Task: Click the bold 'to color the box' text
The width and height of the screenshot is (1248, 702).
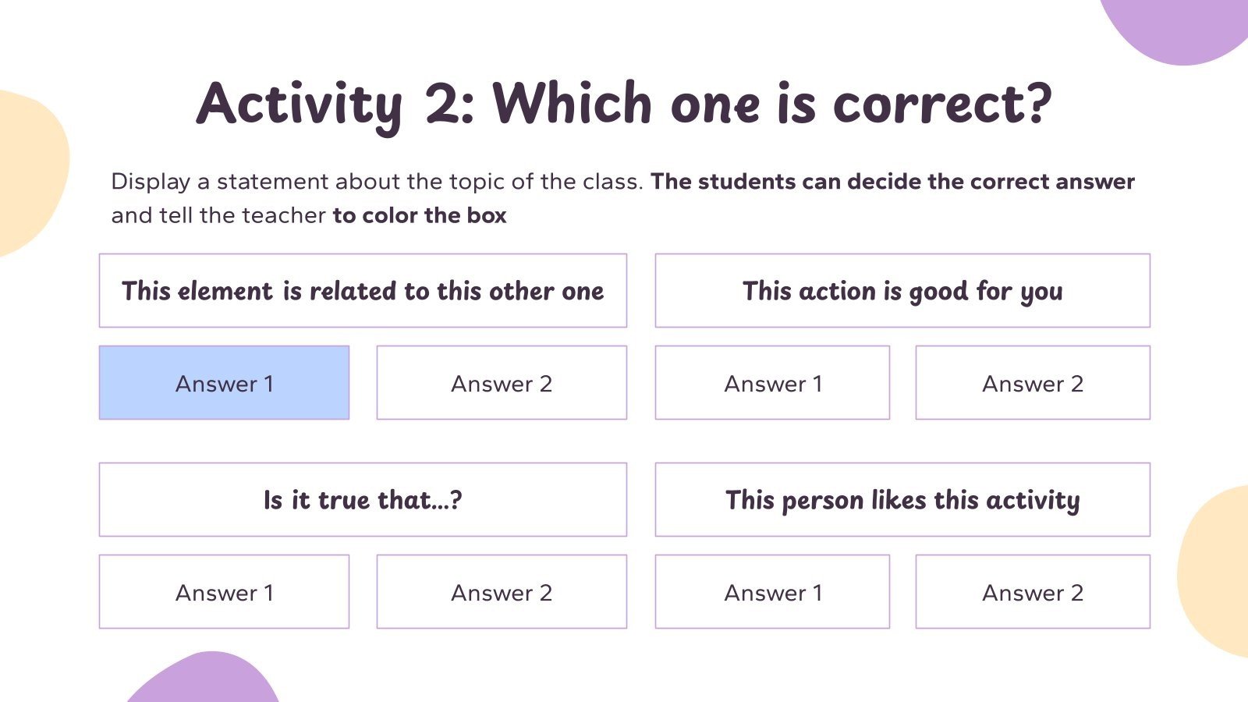Action: click(420, 215)
